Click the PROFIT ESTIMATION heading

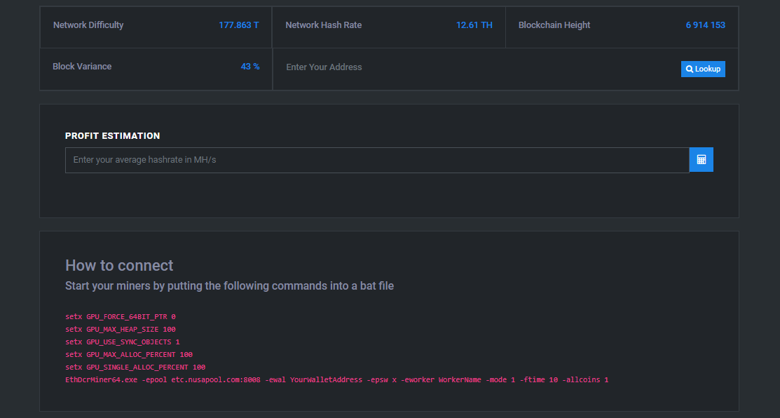(x=112, y=136)
